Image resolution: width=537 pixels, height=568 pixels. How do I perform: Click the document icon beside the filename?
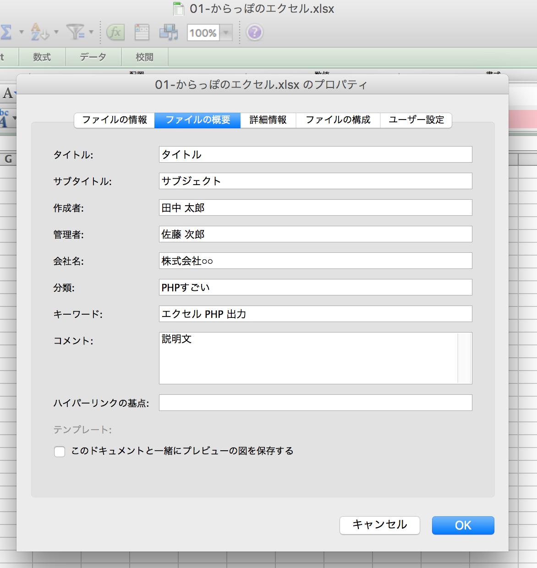pos(178,9)
